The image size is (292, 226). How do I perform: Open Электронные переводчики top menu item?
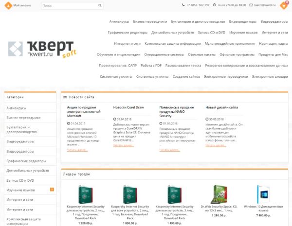point(226,76)
